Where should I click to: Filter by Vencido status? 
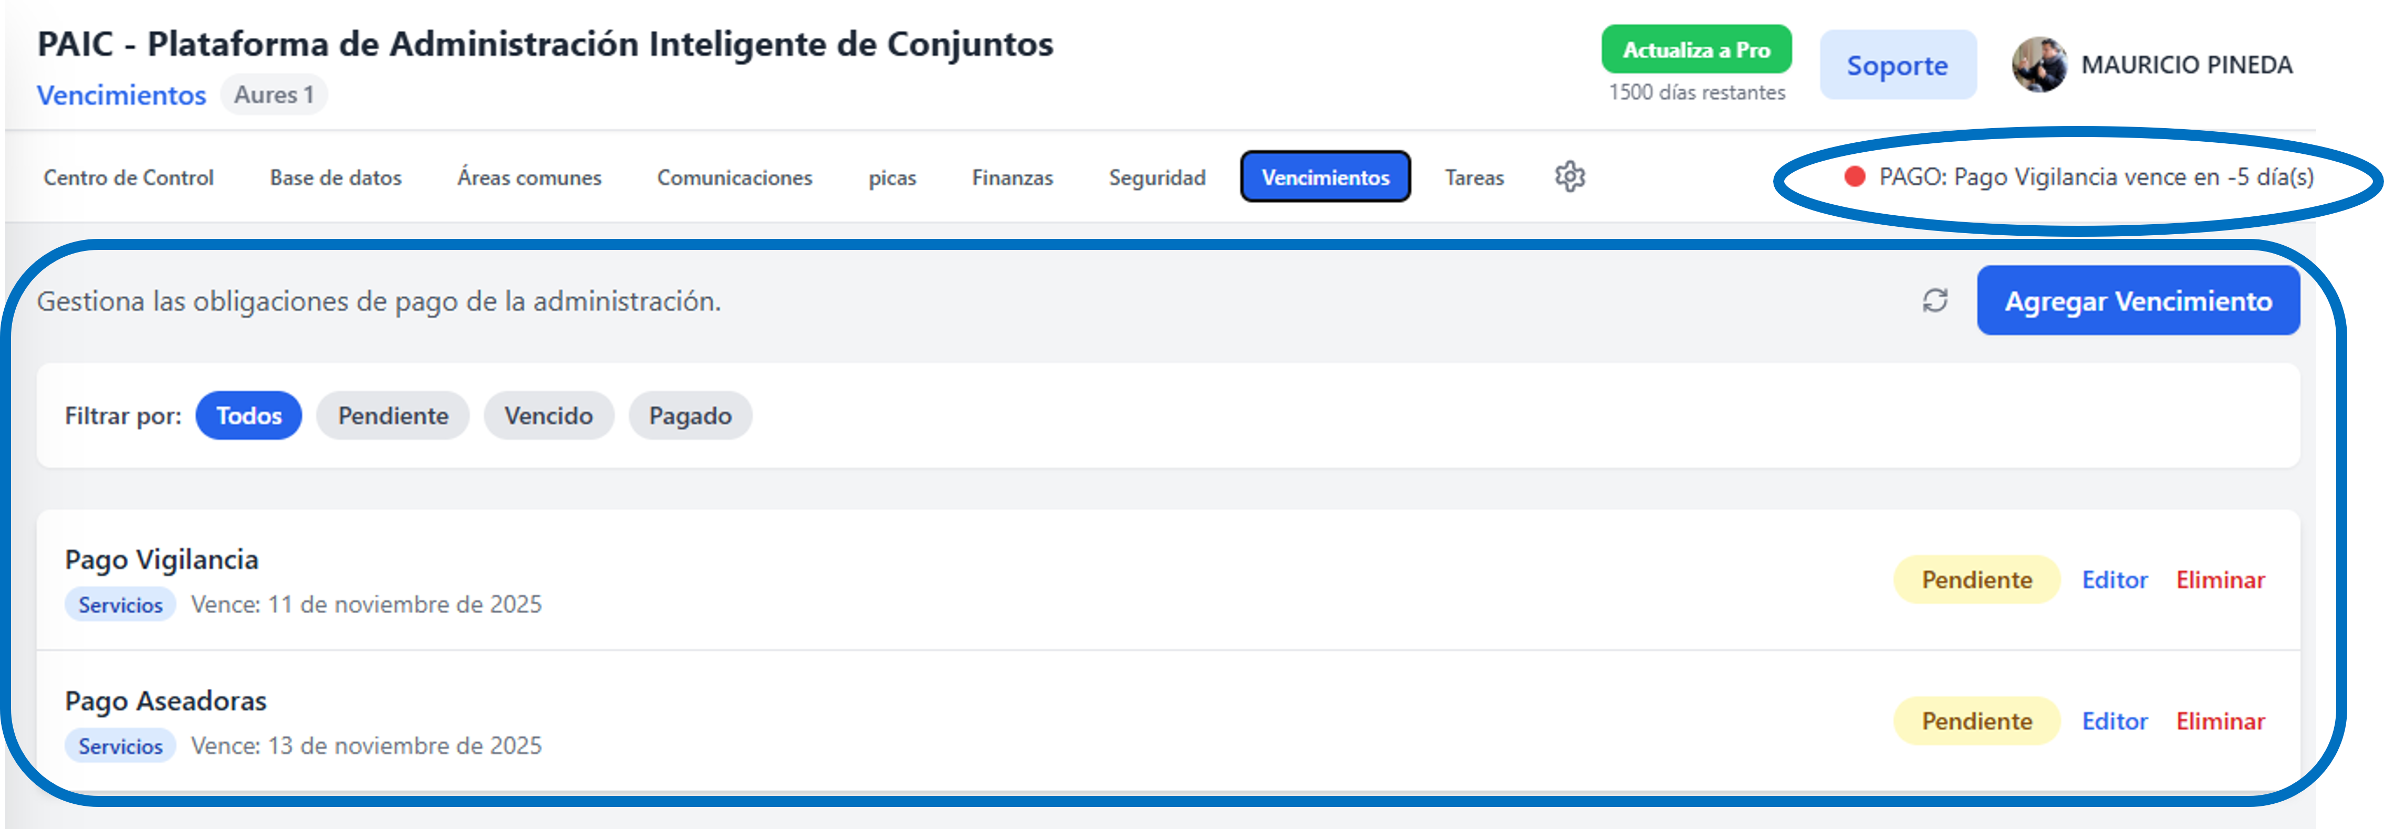click(x=548, y=415)
